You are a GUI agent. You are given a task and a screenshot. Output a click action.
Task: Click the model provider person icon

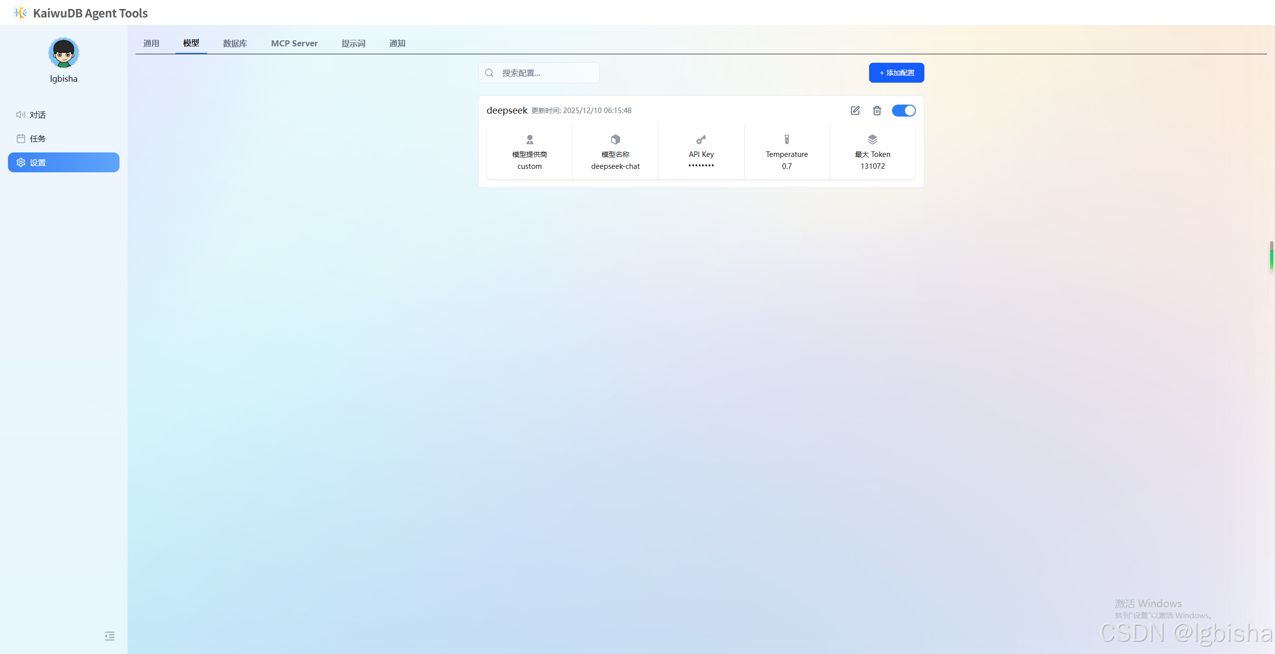tap(529, 139)
